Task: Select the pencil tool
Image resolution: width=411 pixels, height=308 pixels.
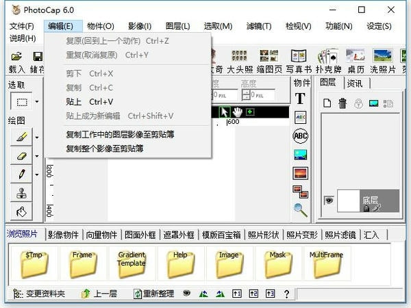Action: (22, 174)
